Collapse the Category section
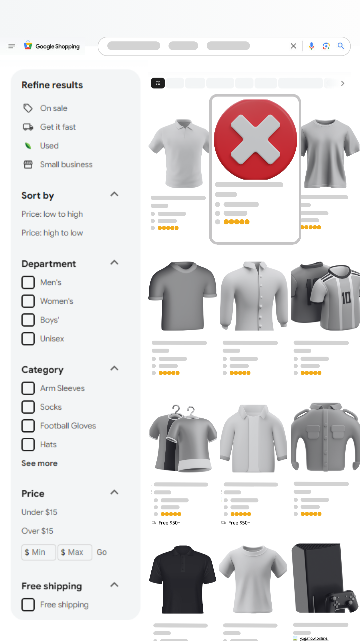This screenshot has height=641, width=360. (x=114, y=368)
